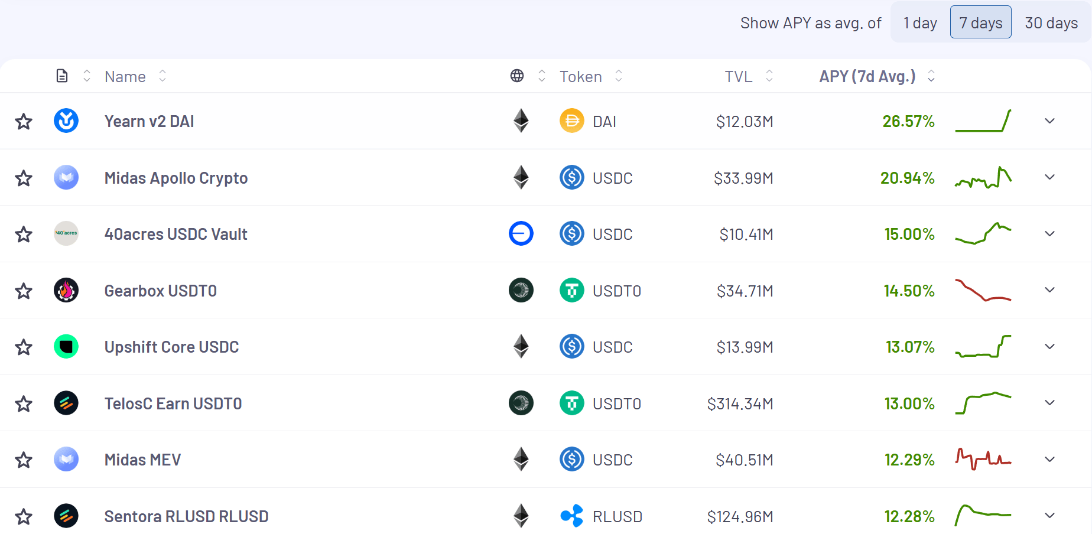1092x534 pixels.
Task: Expand the Midas MEV row details
Action: [1049, 460]
